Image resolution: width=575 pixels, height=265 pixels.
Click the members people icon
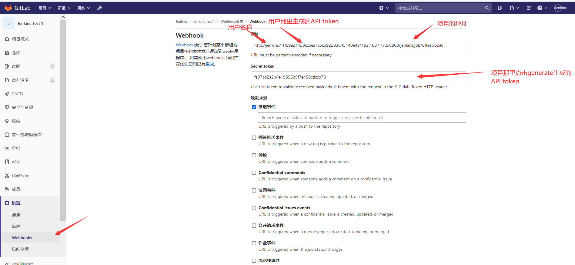7,189
